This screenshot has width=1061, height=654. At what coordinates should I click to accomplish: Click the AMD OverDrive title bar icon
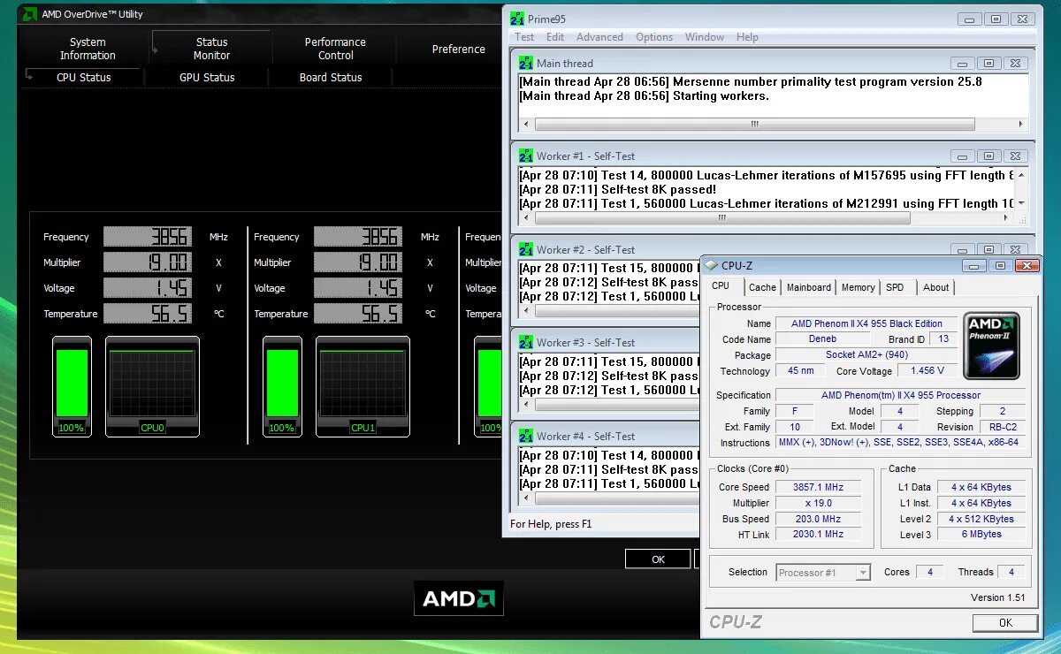[29, 14]
